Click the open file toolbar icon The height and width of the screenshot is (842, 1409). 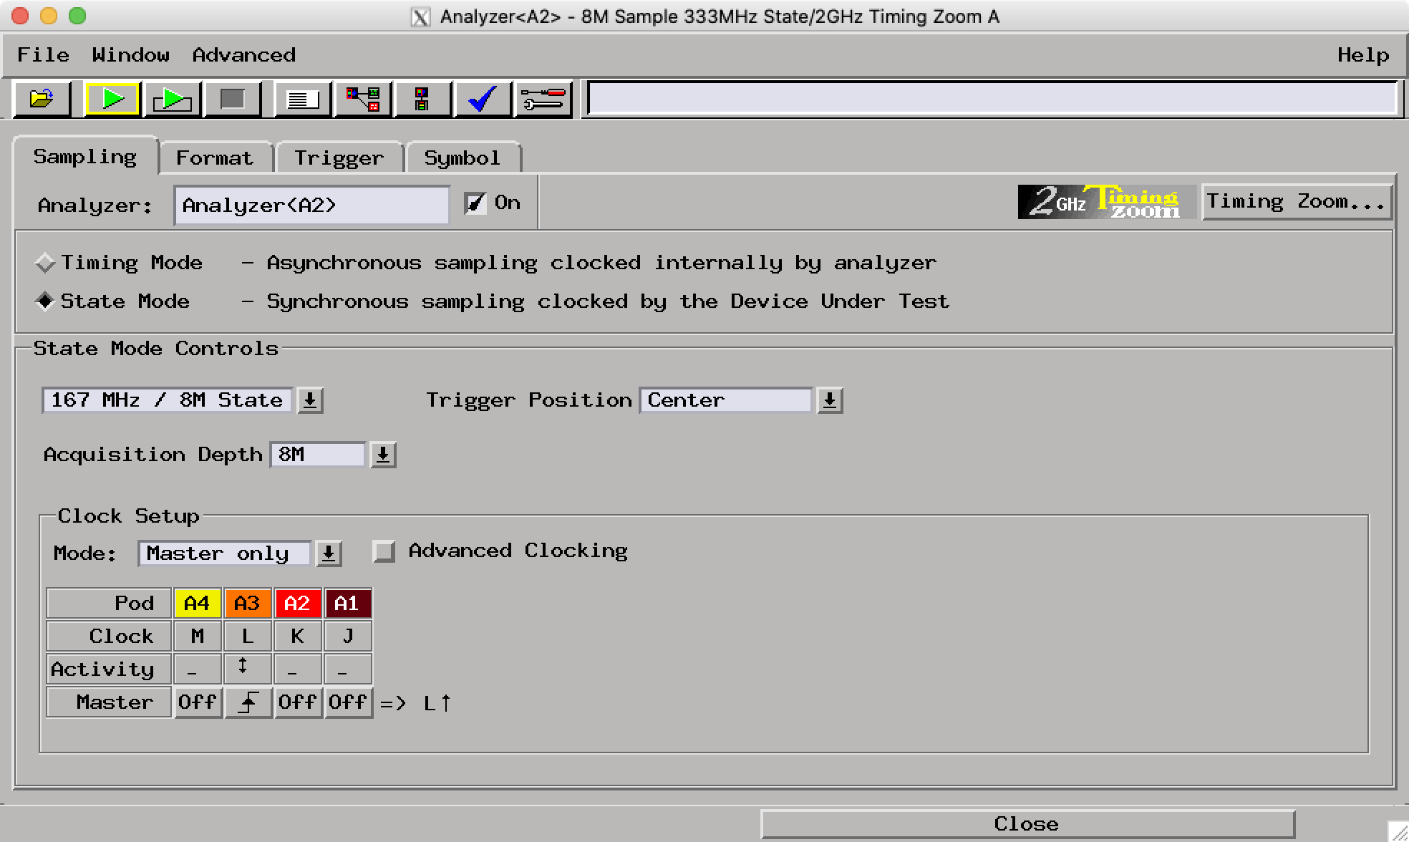click(41, 100)
